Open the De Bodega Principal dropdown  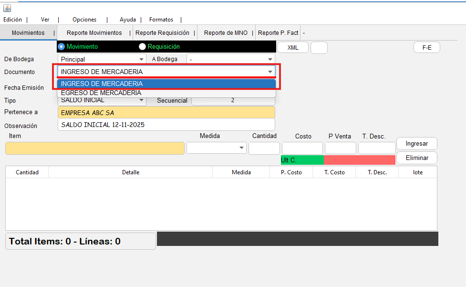[x=102, y=59]
